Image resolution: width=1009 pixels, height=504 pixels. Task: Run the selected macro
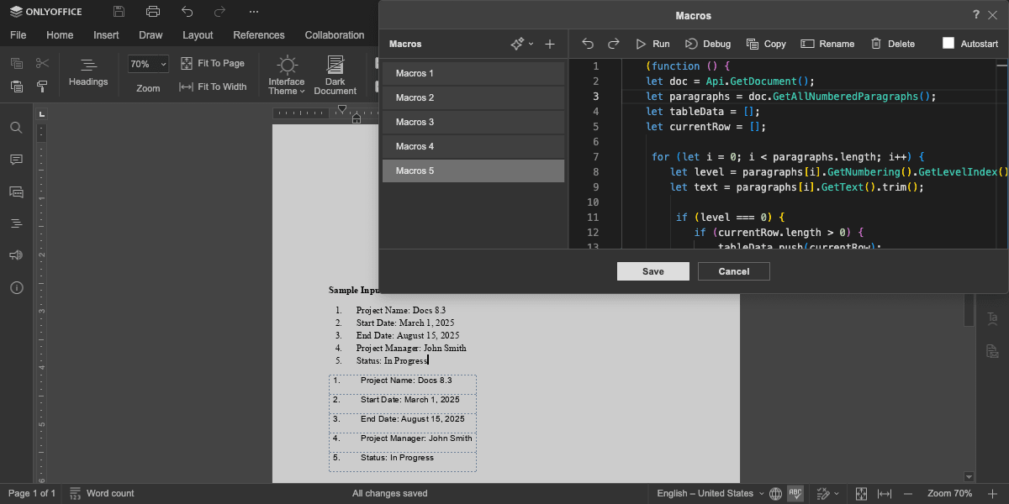pos(652,44)
